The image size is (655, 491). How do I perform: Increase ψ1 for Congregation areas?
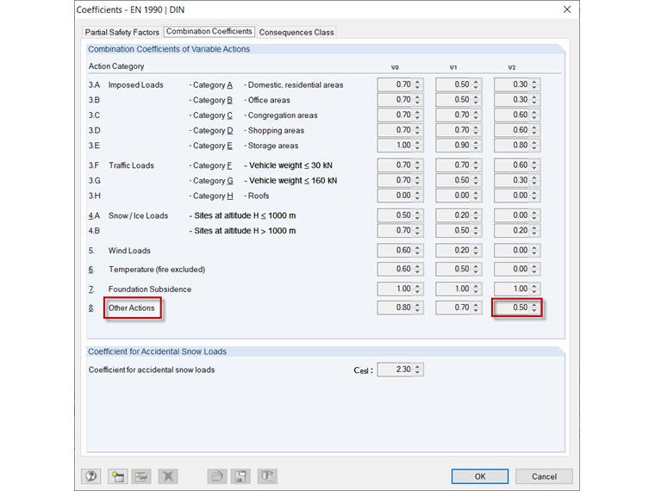(476, 112)
